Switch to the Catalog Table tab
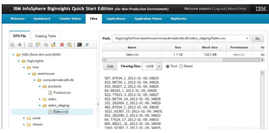 point(45,36)
